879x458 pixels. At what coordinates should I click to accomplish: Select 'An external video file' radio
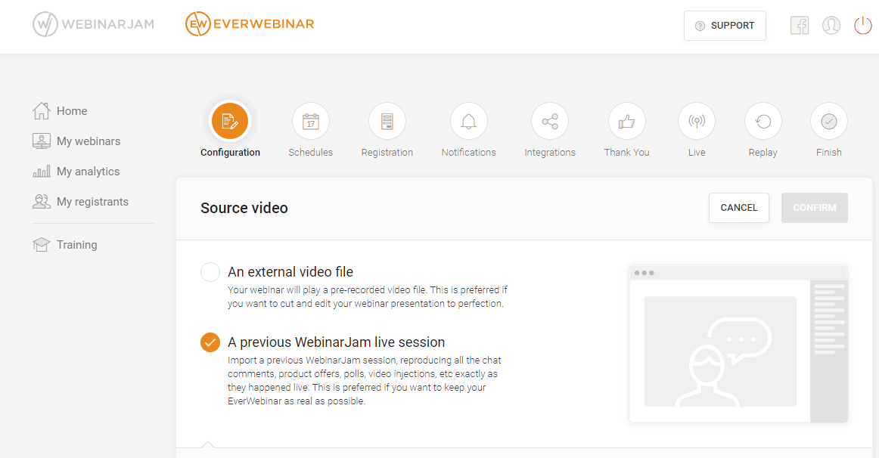[x=210, y=272]
